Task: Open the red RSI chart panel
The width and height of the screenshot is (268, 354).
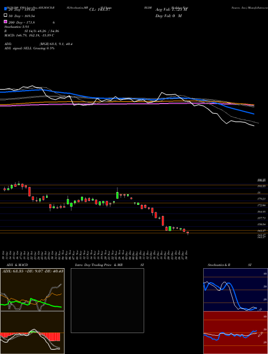Action: (235, 333)
